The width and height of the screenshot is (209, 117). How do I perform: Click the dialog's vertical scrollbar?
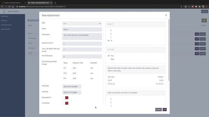[169, 50]
